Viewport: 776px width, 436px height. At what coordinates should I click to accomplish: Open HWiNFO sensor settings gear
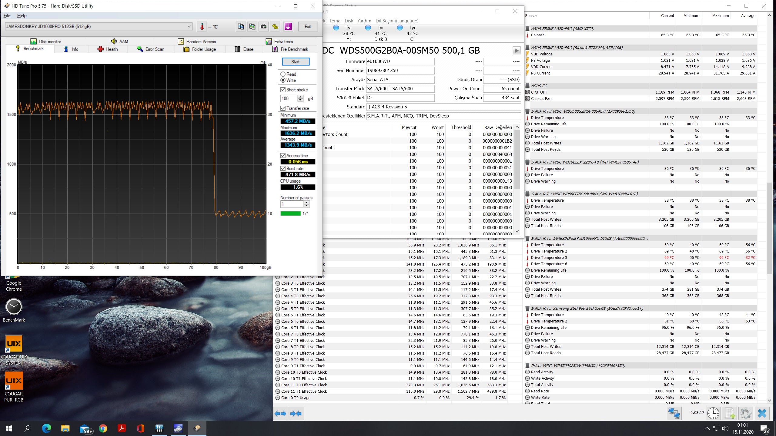(746, 413)
